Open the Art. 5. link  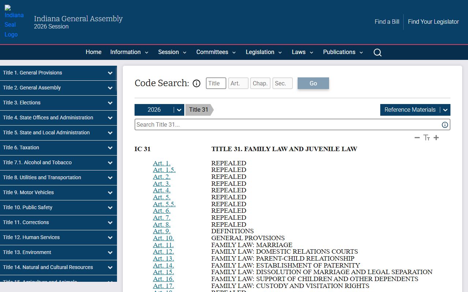[x=162, y=197]
